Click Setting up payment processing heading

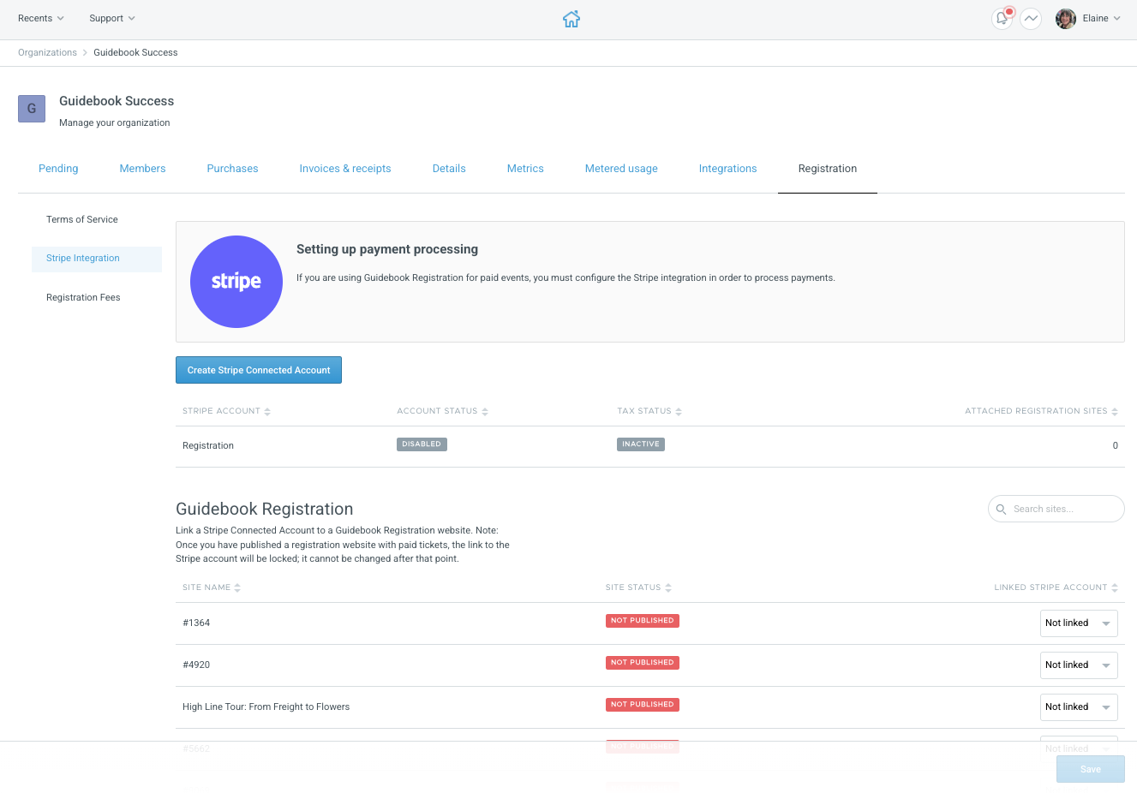point(387,249)
